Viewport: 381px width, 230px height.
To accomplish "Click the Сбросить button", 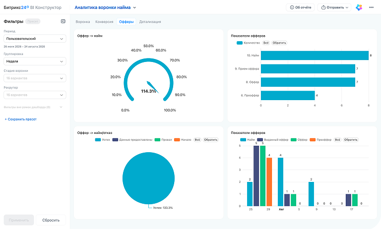I will coord(51,220).
